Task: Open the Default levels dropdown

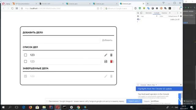Action: pos(174,16)
